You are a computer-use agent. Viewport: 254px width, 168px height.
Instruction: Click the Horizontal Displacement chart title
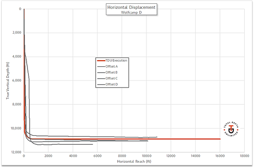coord(131,7)
